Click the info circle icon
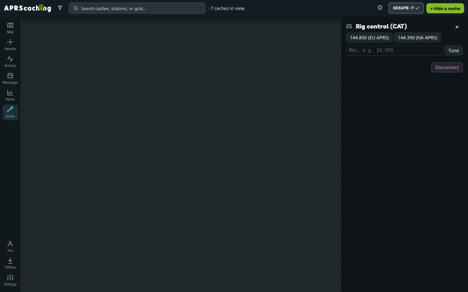 point(380,8)
